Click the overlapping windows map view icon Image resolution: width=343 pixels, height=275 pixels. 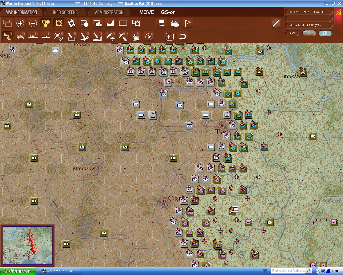(7, 23)
